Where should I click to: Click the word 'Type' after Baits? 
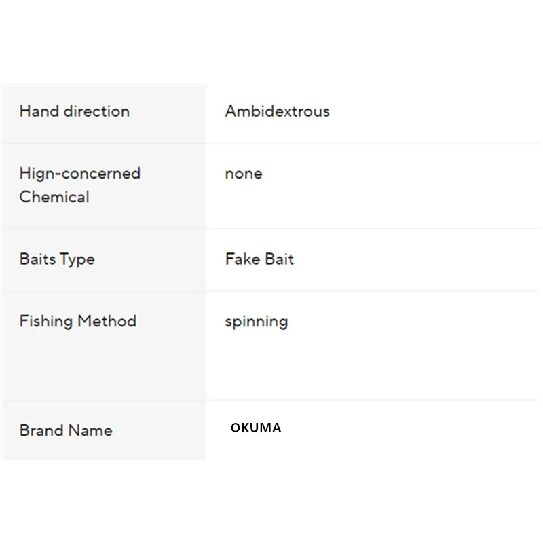click(x=77, y=260)
